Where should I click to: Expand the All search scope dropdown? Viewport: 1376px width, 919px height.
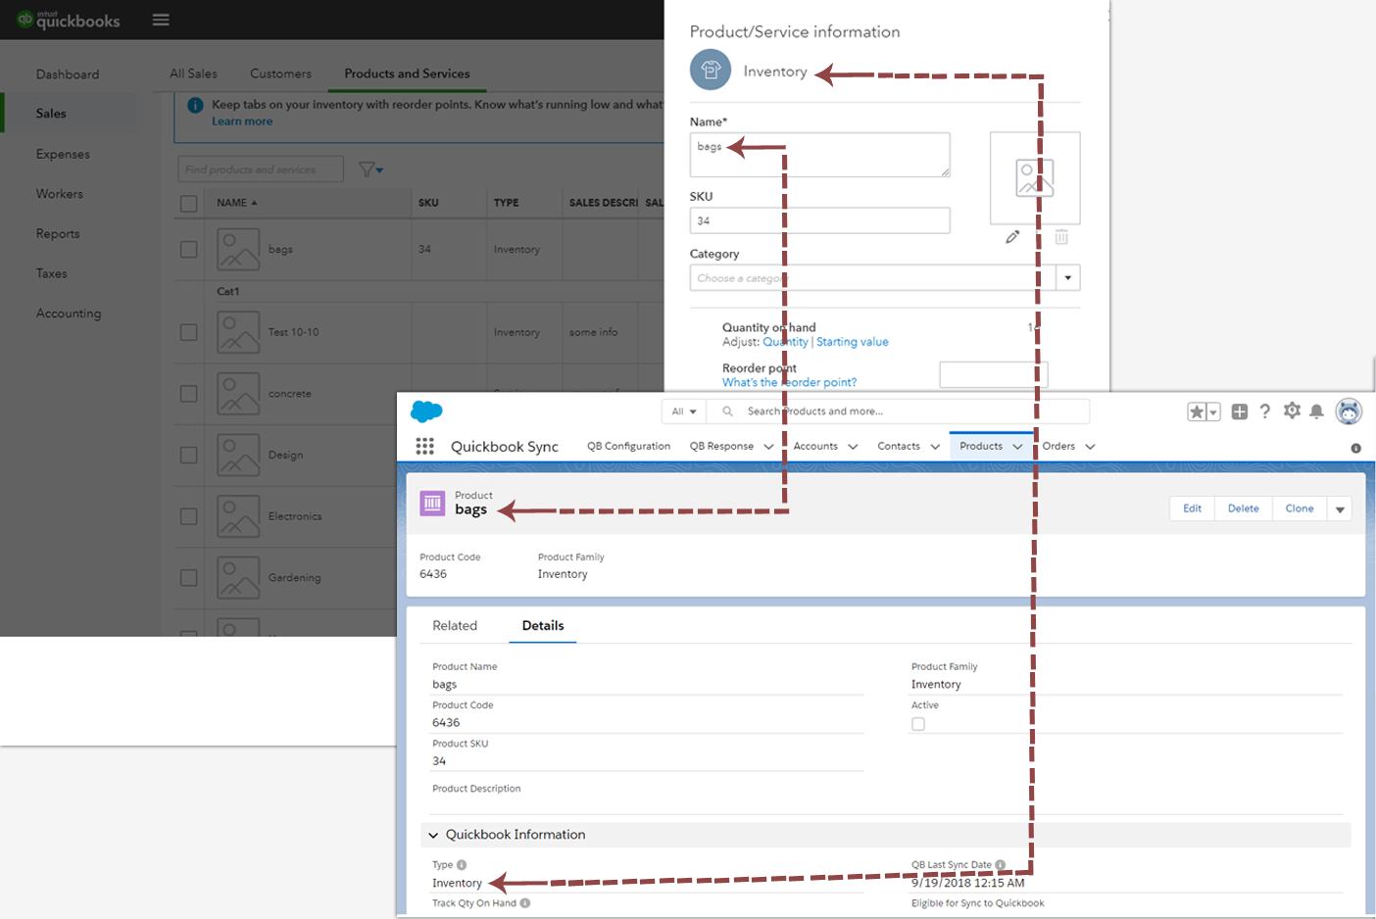pyautogui.click(x=684, y=411)
